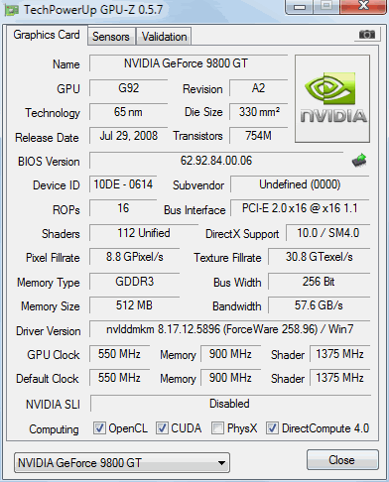This screenshot has width=389, height=482.
Task: Enable the PhysX checkbox
Action: click(x=217, y=427)
